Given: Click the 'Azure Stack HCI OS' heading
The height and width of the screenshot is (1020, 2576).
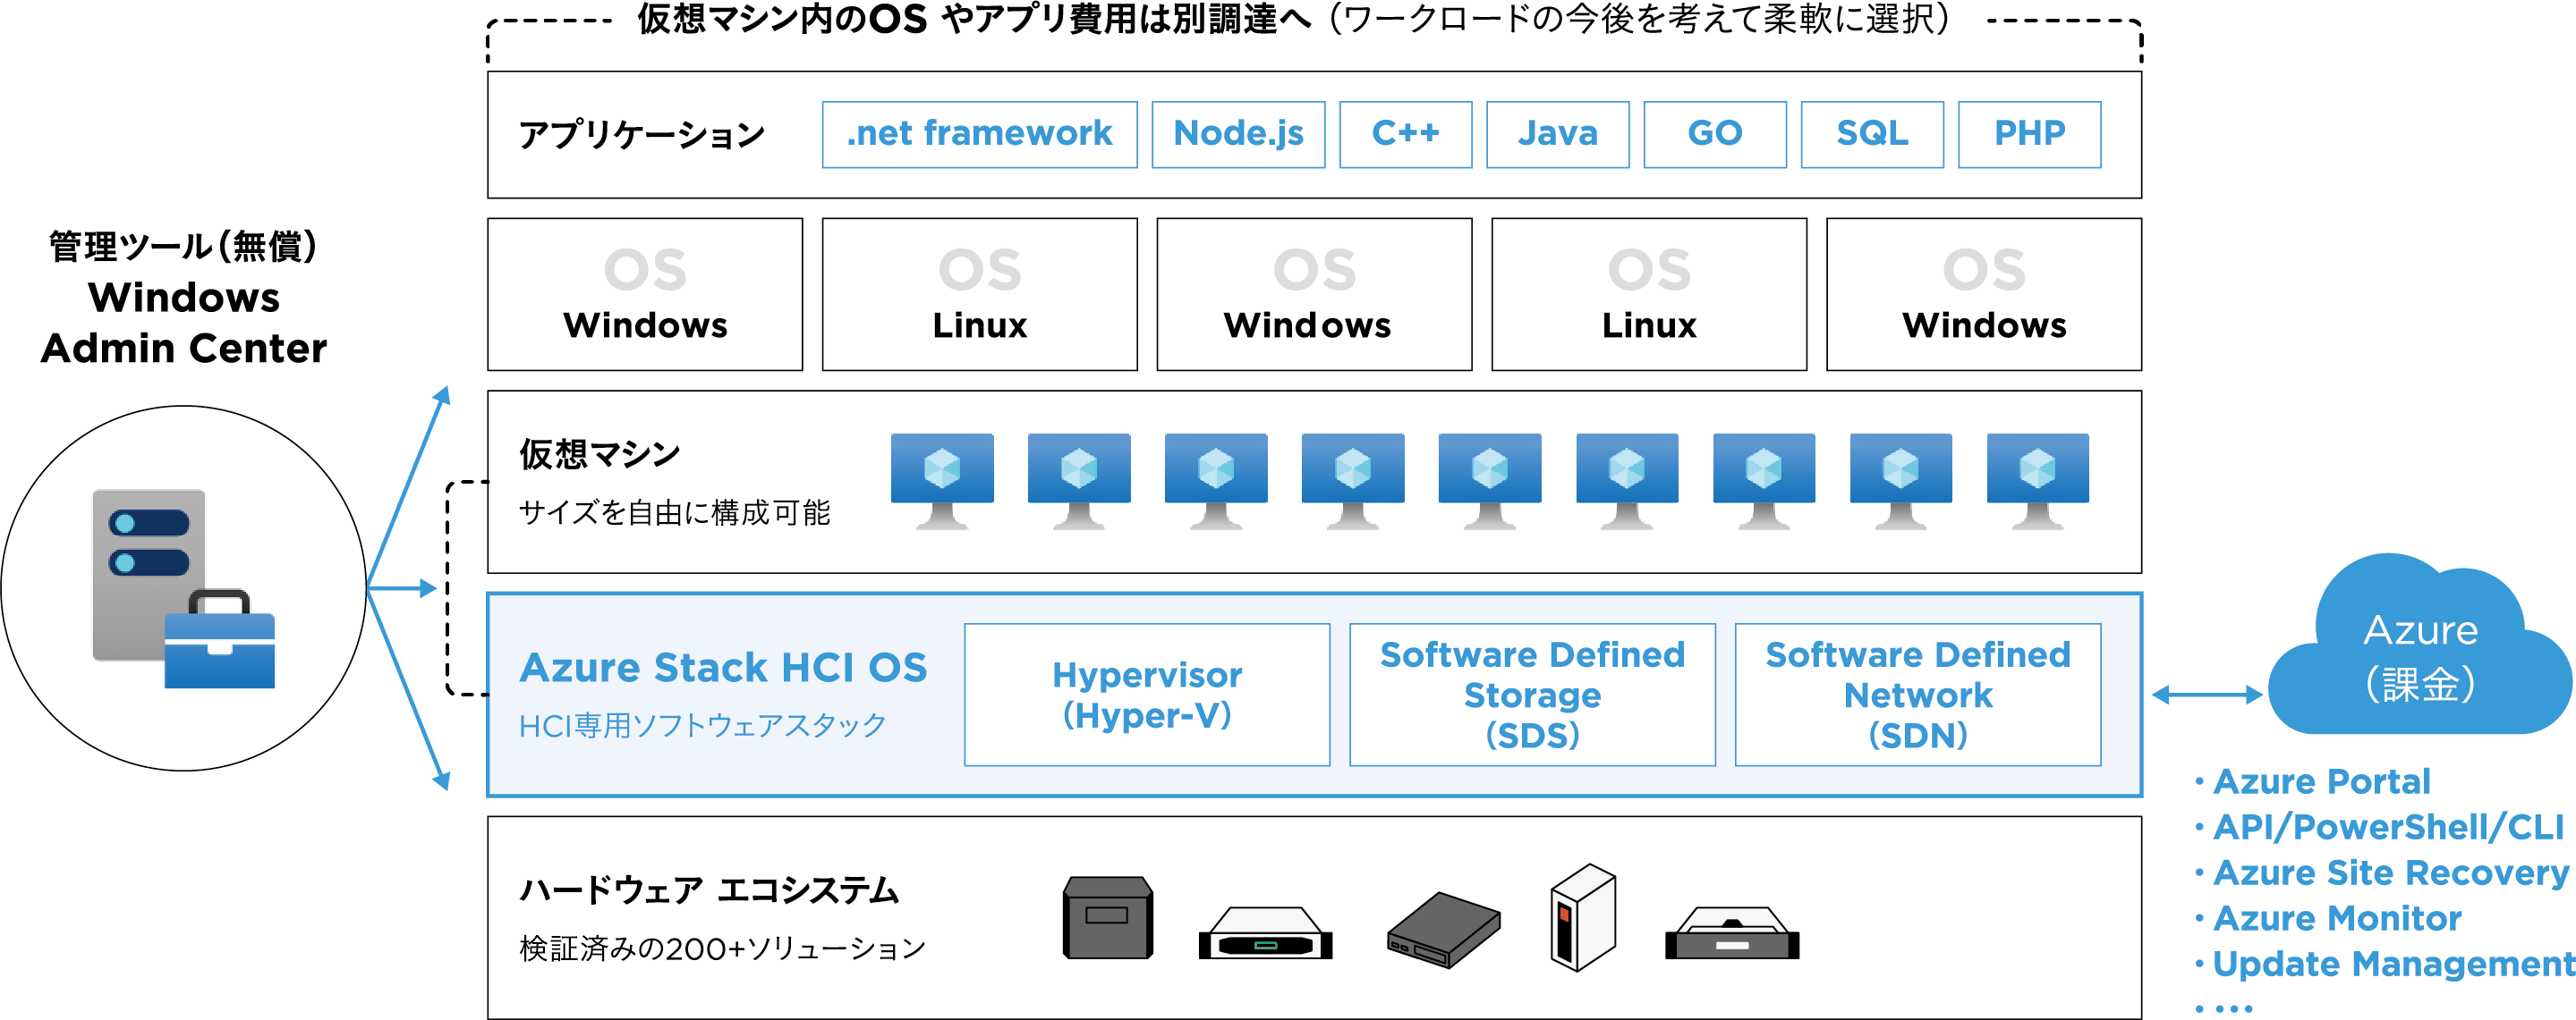Looking at the screenshot, I should 723,668.
